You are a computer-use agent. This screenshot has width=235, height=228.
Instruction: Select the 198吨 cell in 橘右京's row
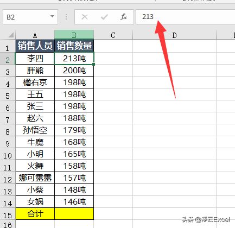74,83
